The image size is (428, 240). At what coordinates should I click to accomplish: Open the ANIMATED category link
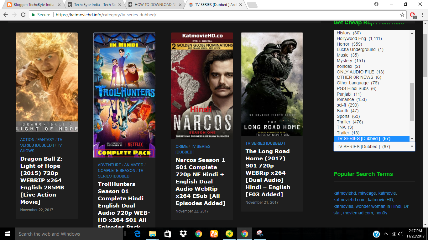(x=134, y=165)
